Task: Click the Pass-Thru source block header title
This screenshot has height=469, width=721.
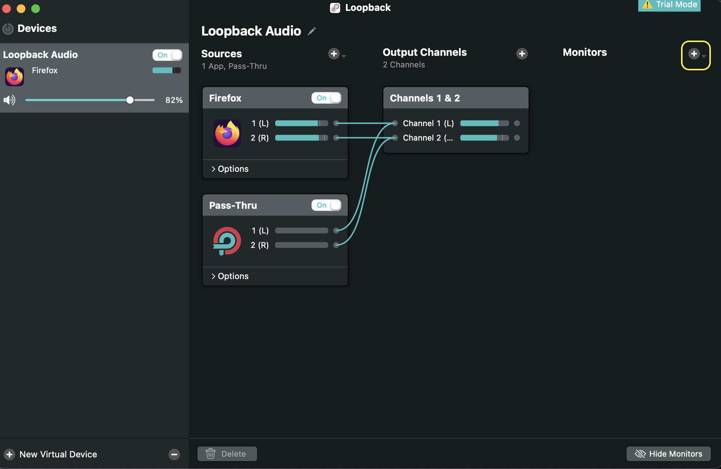Action: click(x=233, y=205)
